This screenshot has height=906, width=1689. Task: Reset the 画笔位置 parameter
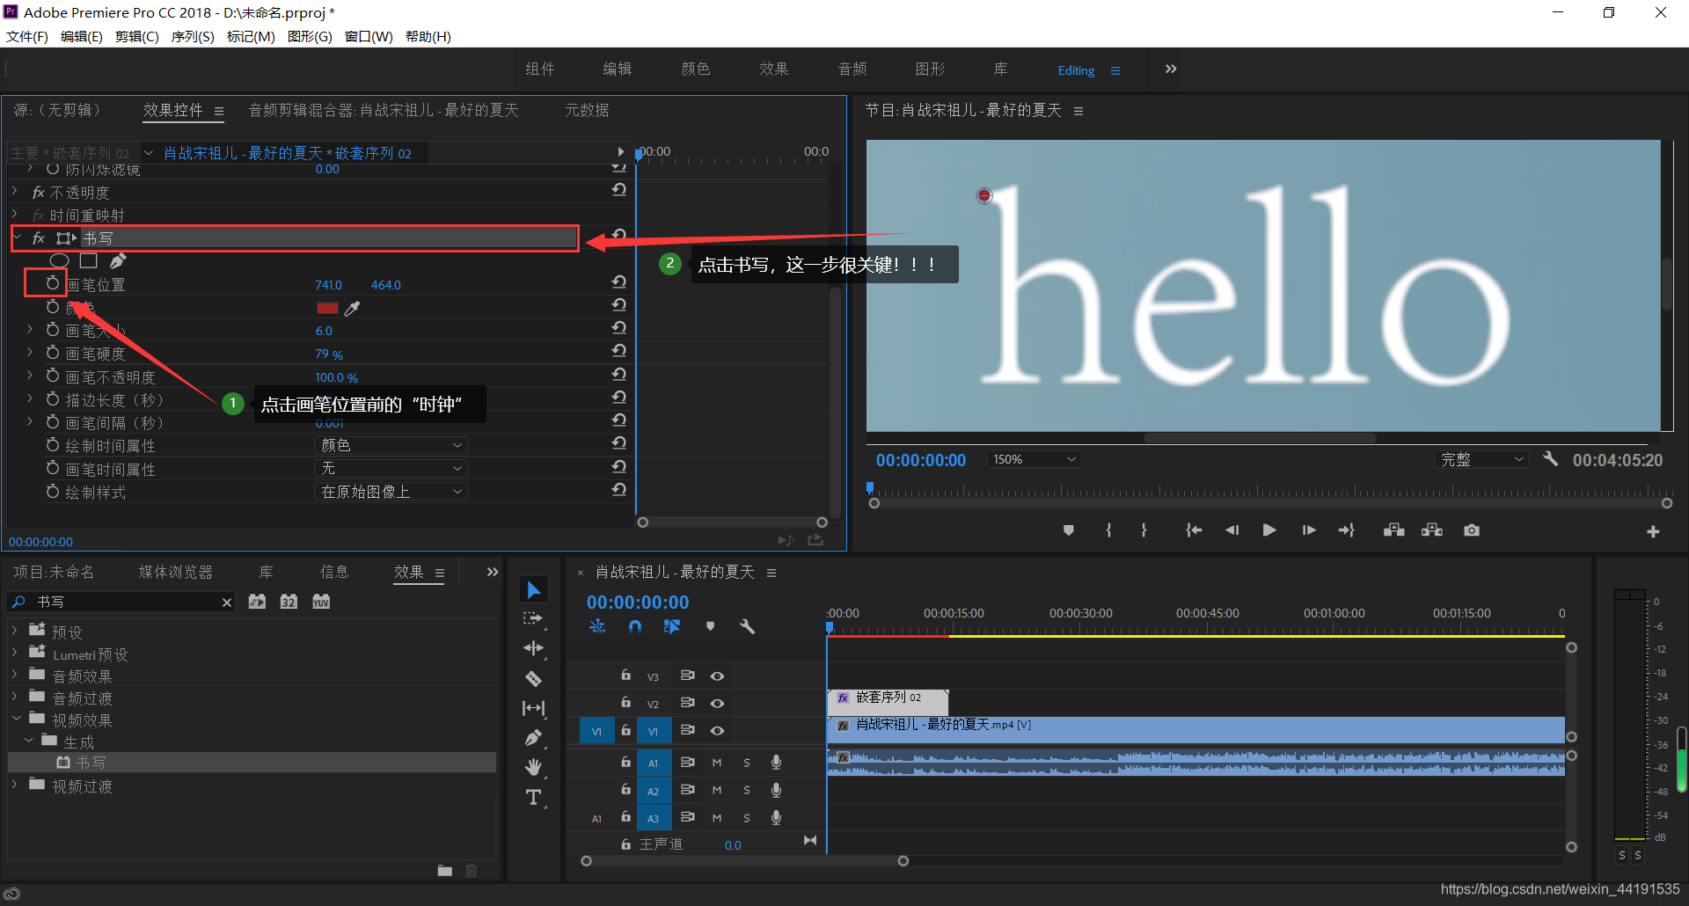click(619, 281)
